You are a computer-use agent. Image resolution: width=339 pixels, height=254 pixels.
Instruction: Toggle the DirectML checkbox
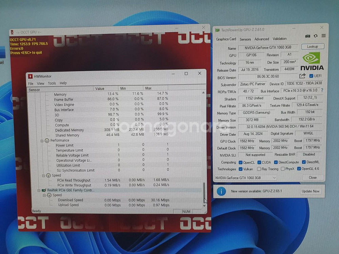tap(304, 162)
